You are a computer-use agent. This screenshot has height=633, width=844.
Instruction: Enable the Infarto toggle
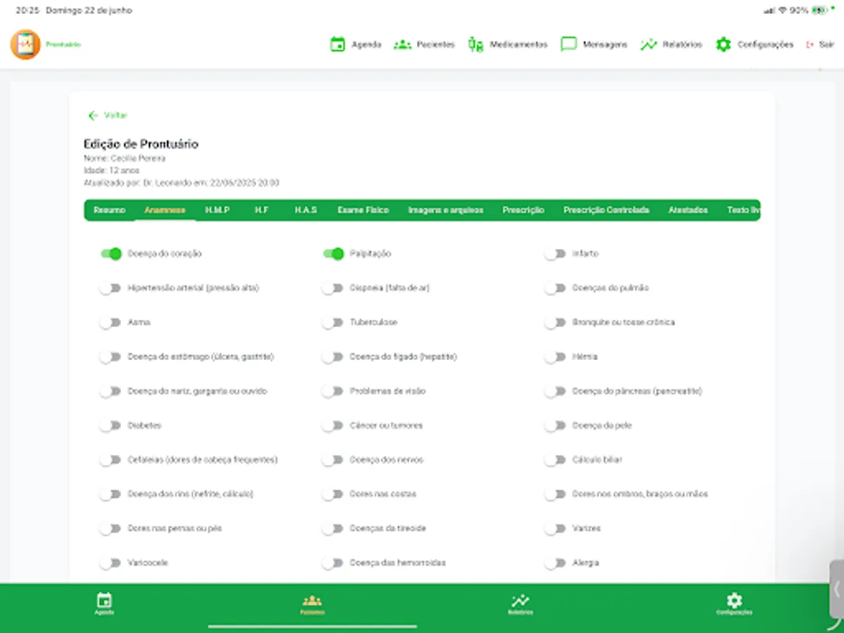coord(555,253)
